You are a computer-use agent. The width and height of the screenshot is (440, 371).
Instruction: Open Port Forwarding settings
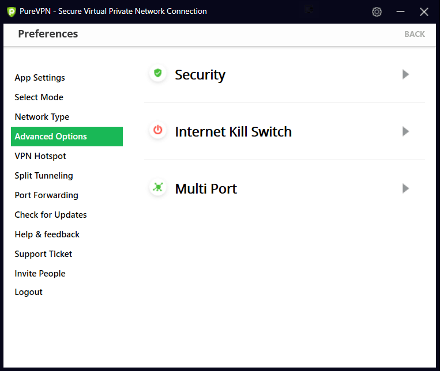coord(46,195)
